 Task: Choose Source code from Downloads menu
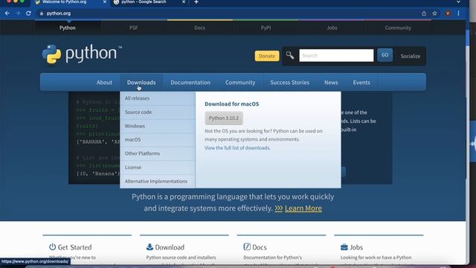[x=158, y=112]
